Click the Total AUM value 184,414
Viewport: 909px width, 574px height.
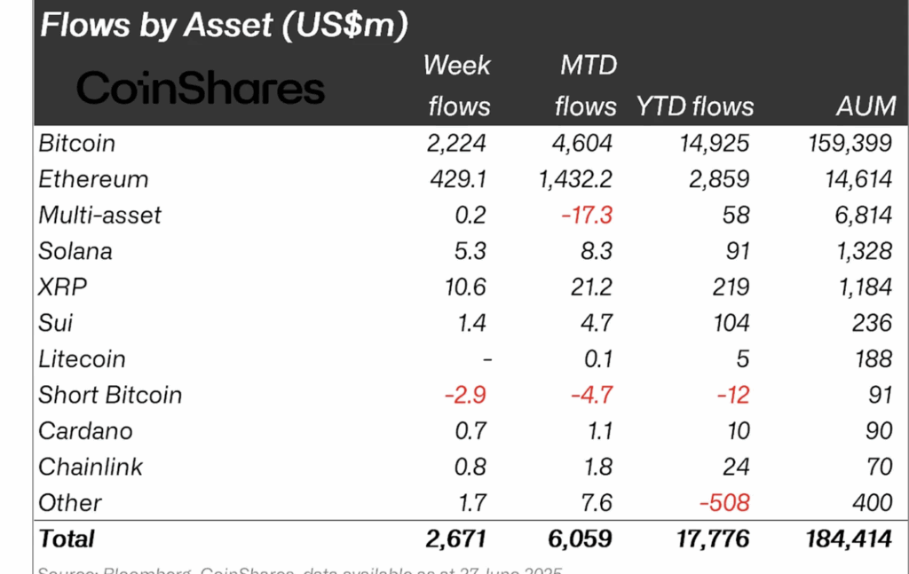tap(848, 539)
